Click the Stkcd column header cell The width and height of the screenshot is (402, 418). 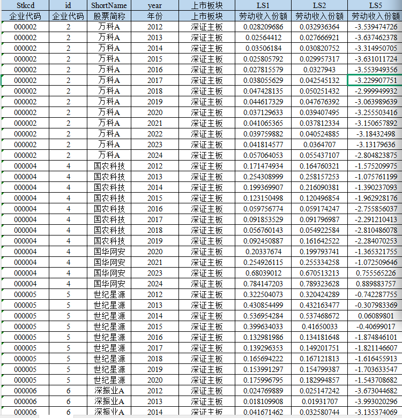click(25, 5)
